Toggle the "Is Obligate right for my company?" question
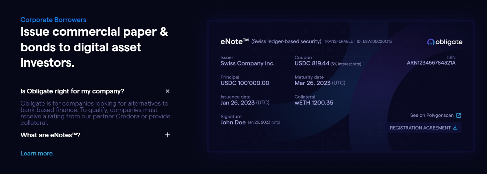The image size is (487, 174). coord(72,91)
